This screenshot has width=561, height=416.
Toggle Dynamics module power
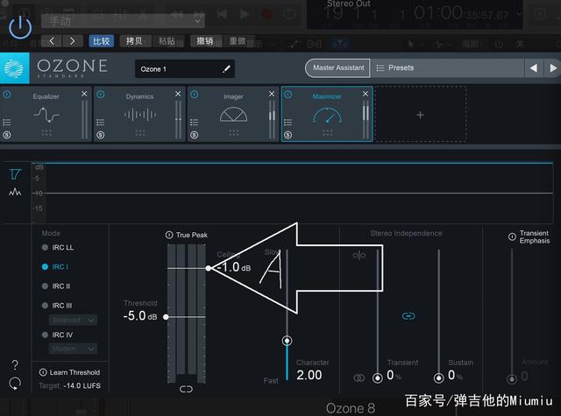coord(101,94)
